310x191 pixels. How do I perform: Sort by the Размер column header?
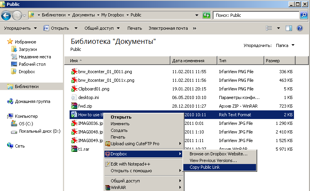280,61
